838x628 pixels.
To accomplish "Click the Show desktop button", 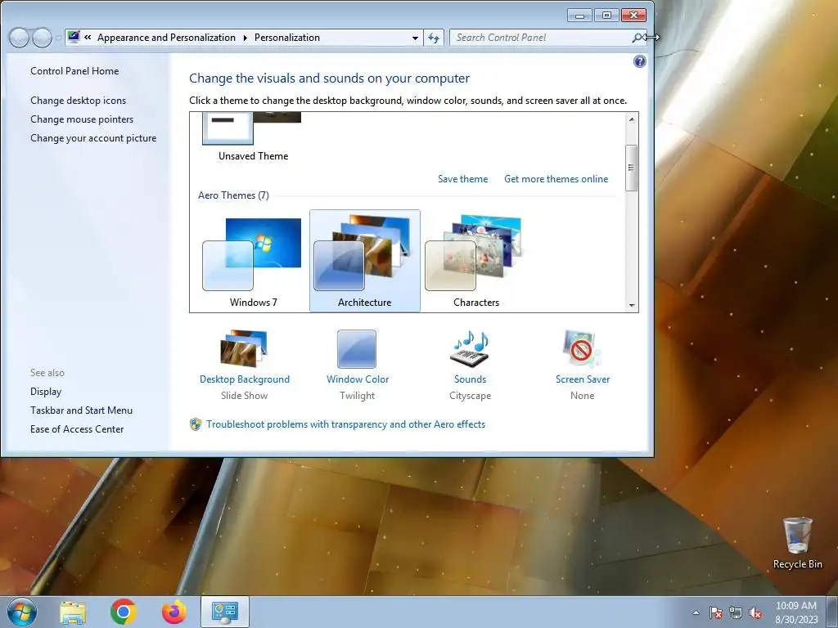I will tap(832, 612).
